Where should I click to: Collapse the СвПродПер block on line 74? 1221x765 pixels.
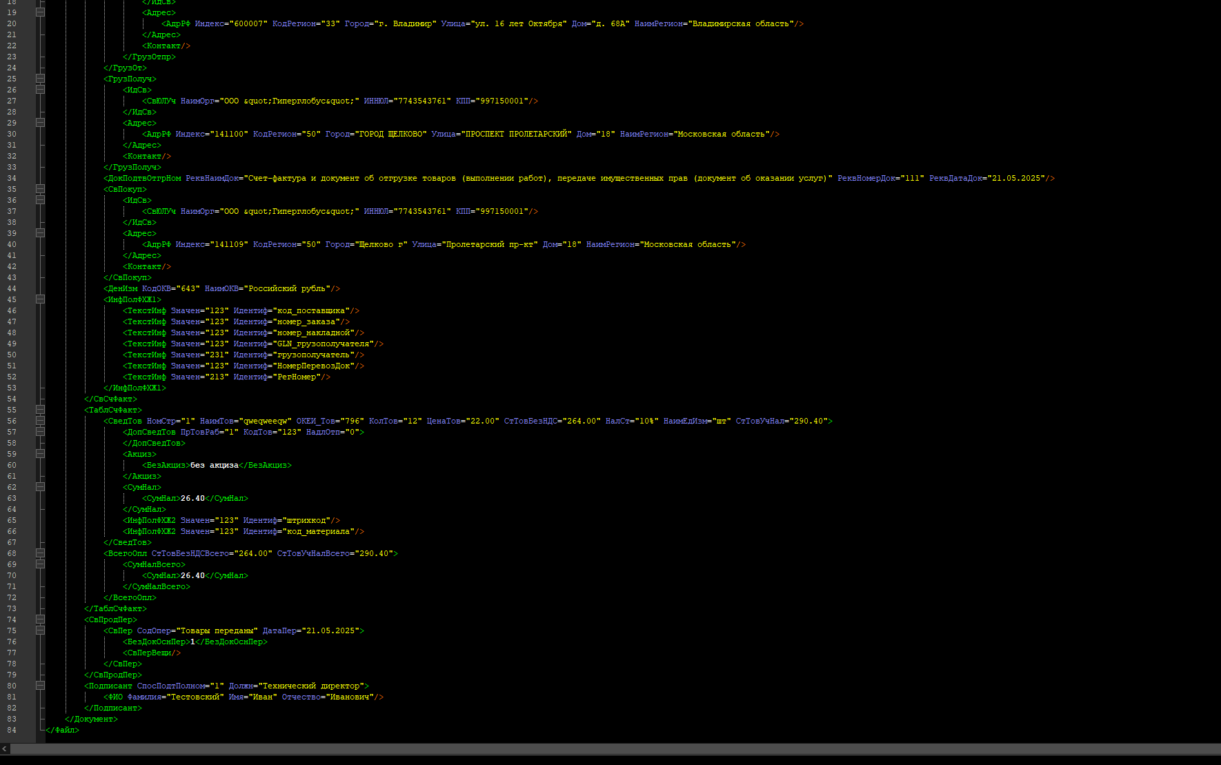coord(40,619)
